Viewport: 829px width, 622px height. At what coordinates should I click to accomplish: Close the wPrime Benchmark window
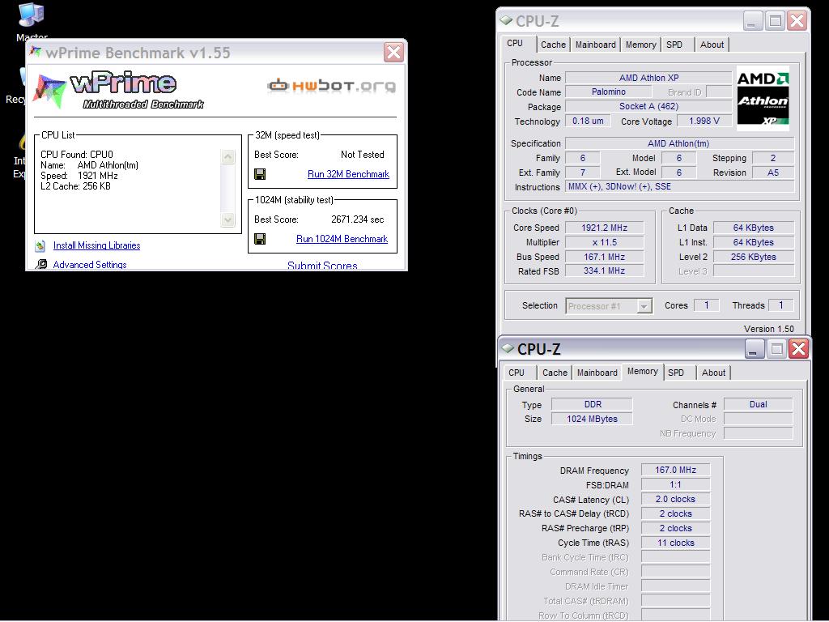coord(393,53)
